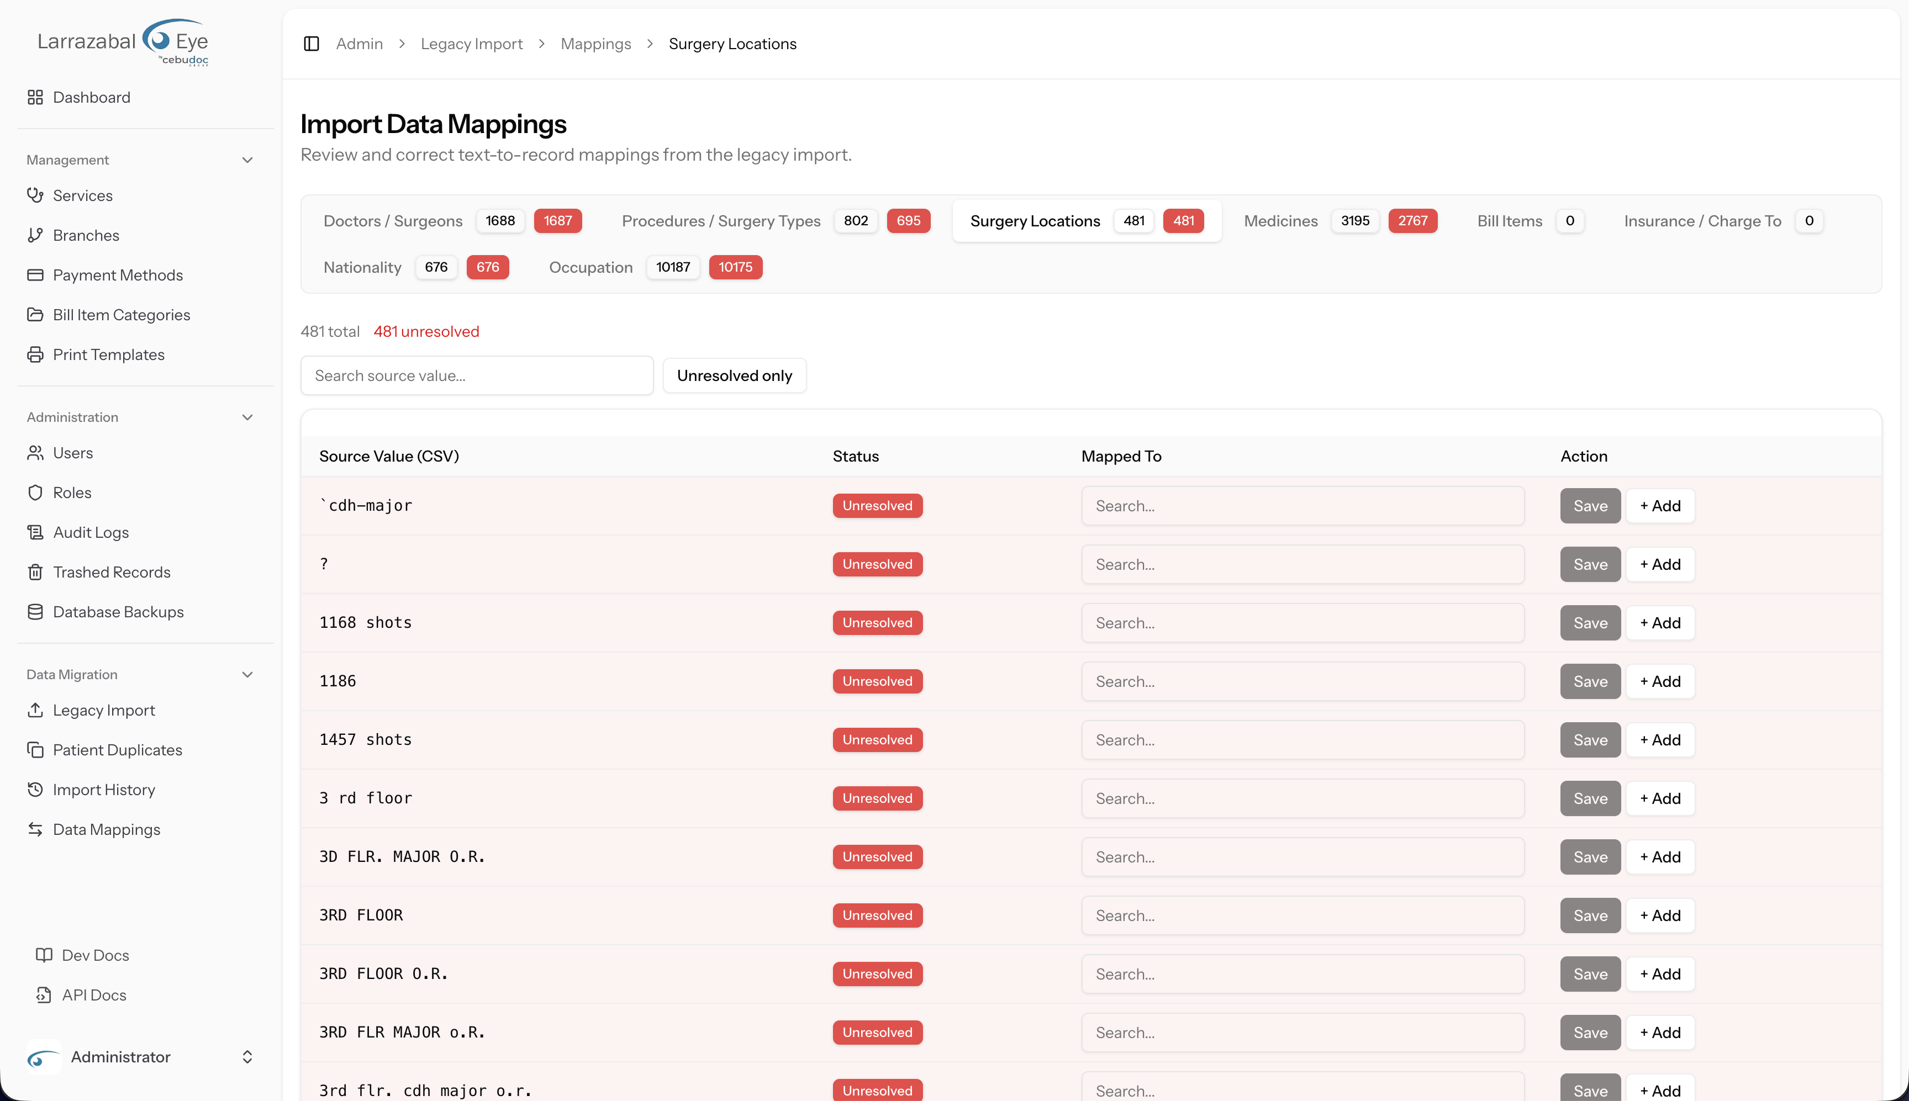Collapse the Administration section
Screen dimensions: 1909x1101
(247, 417)
